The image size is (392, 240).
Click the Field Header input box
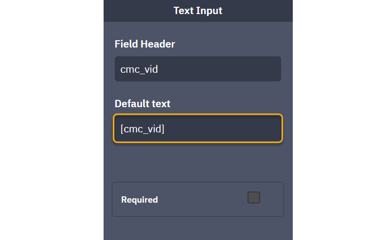pos(197,69)
